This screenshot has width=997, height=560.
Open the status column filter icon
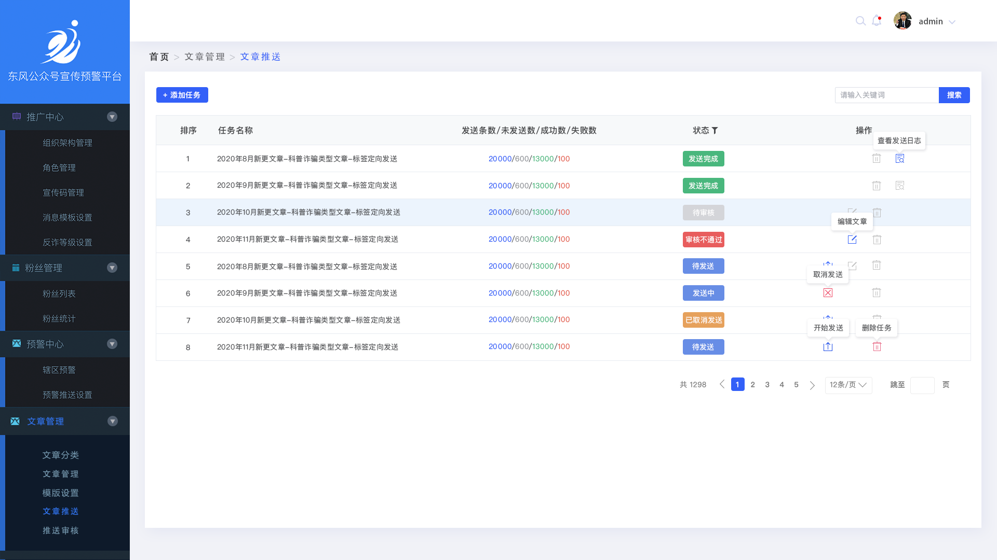coord(715,131)
